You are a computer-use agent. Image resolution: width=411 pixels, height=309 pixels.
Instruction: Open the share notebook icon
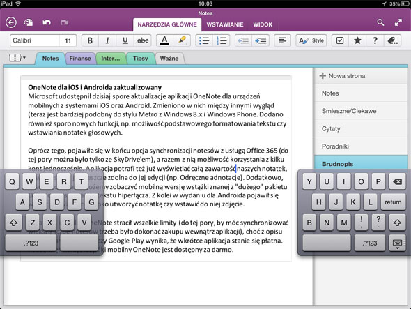pyautogui.click(x=28, y=22)
